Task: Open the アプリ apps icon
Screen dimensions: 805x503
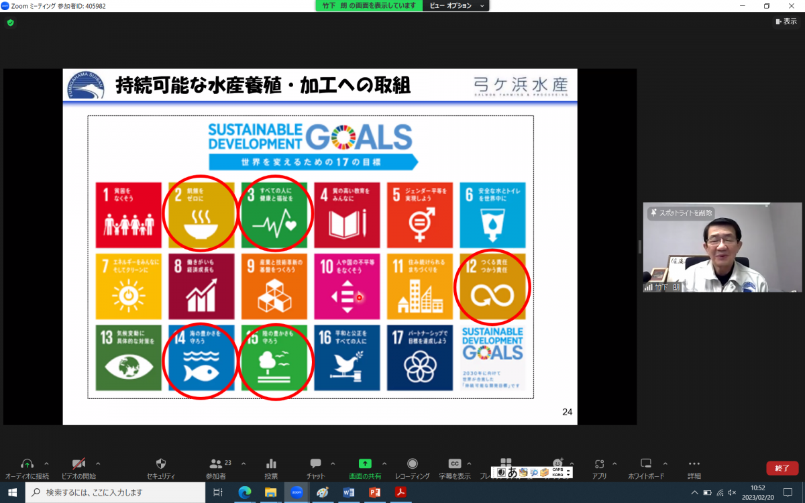Action: 600,464
